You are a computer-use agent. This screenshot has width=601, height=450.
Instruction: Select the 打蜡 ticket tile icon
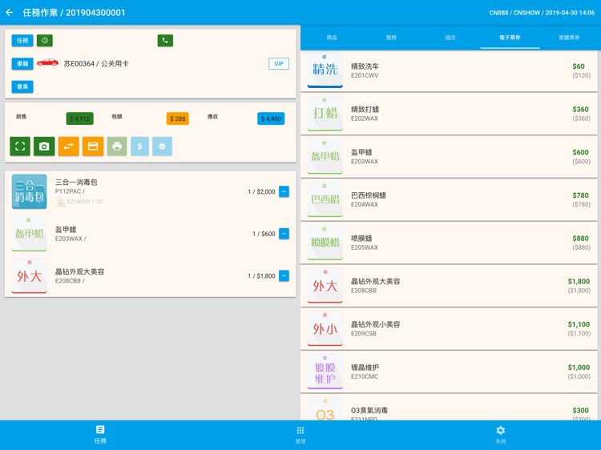click(325, 114)
